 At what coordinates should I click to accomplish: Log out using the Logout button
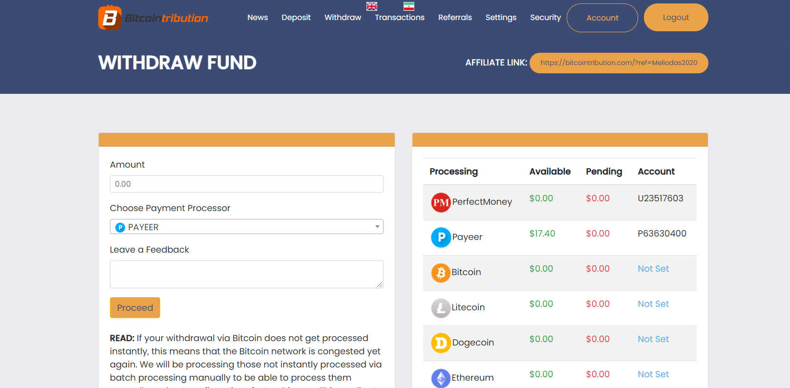pos(676,18)
